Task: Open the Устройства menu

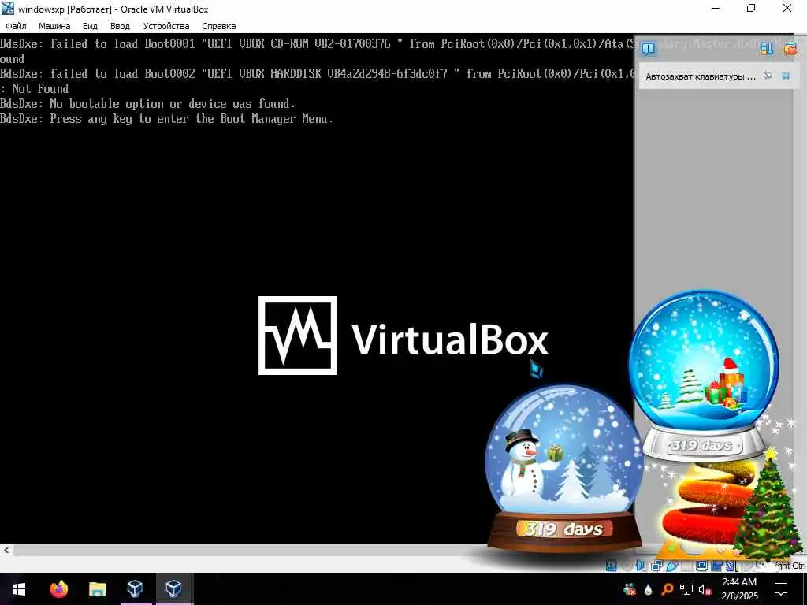Action: click(x=166, y=26)
